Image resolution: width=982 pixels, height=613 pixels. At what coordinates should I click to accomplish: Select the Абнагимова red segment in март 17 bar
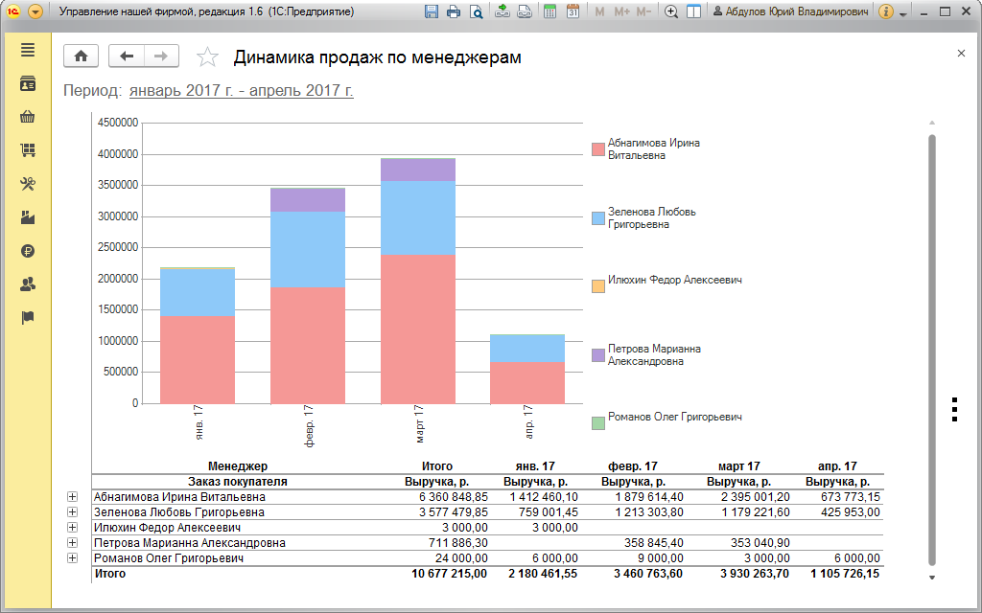point(418,329)
